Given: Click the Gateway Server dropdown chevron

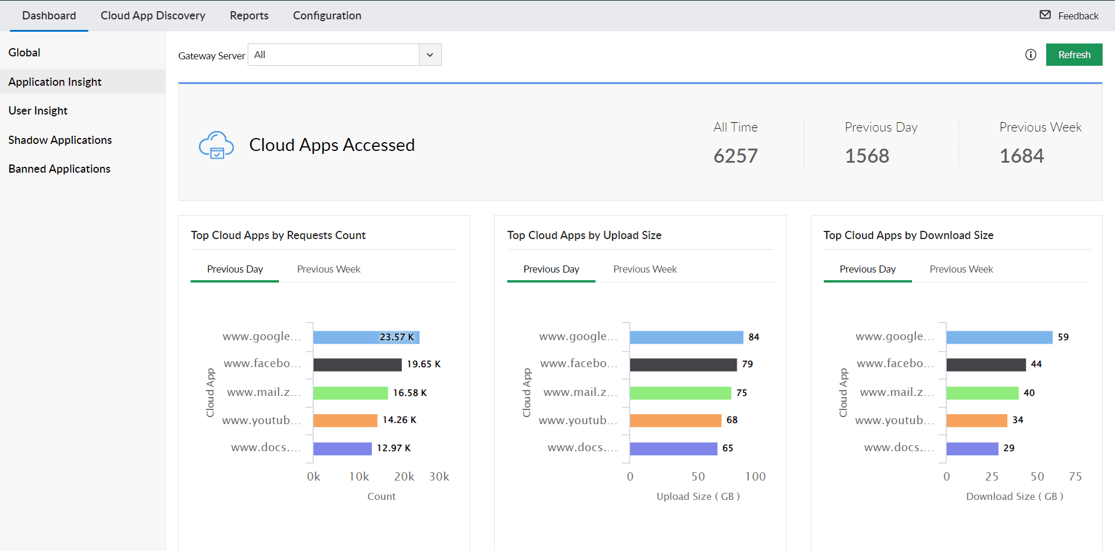Looking at the screenshot, I should pyautogui.click(x=430, y=55).
